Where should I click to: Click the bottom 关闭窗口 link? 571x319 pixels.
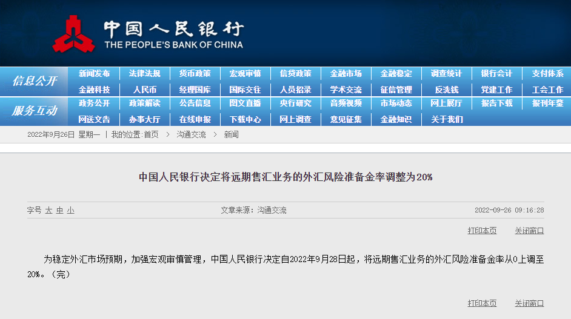[529, 303]
